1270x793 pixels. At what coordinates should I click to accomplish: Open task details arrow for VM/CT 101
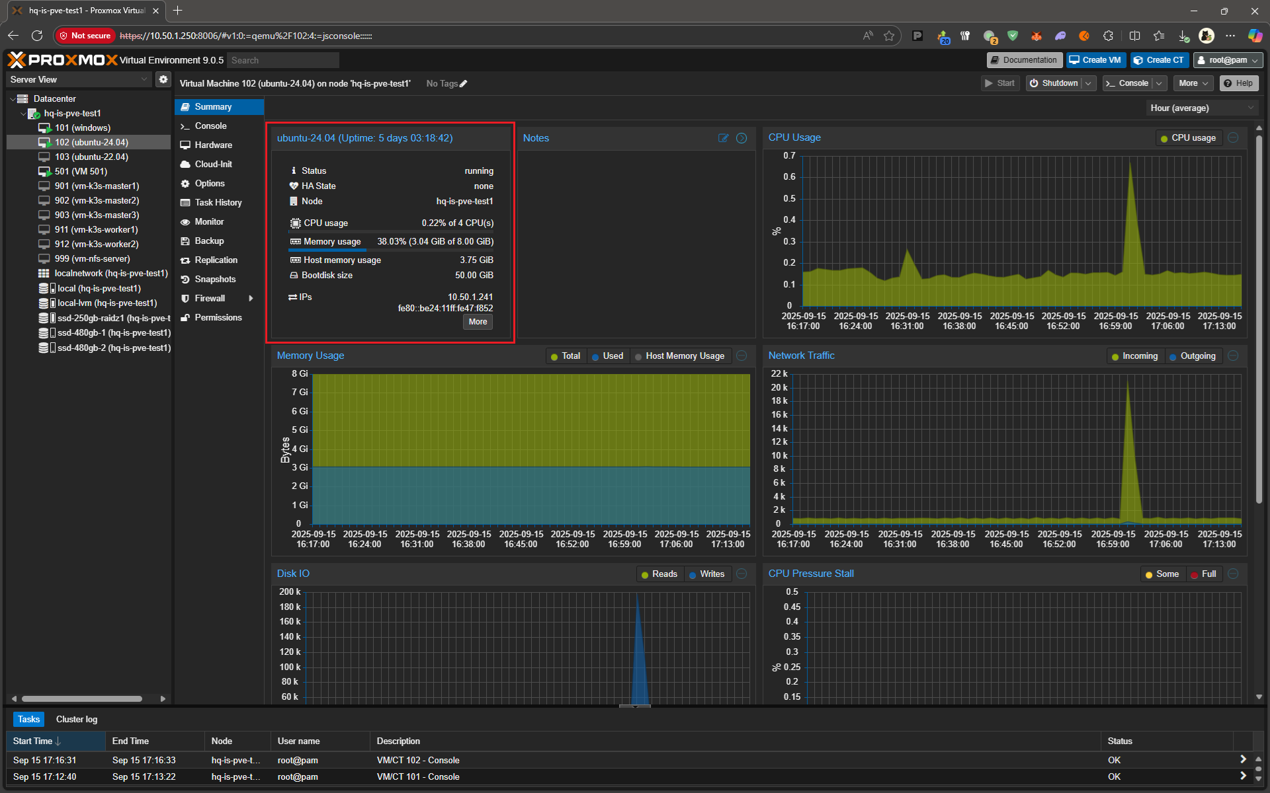(x=1243, y=776)
